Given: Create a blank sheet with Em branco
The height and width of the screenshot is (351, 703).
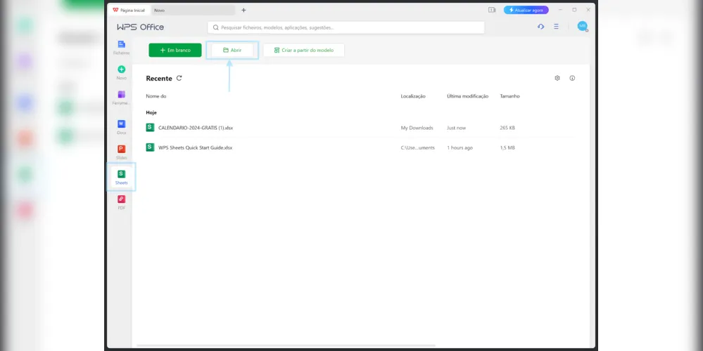Looking at the screenshot, I should tap(175, 50).
